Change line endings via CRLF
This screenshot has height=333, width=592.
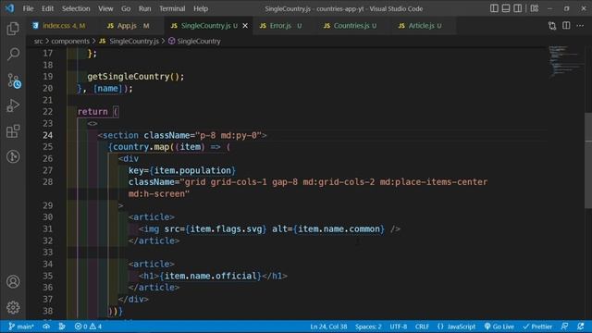coord(422,327)
